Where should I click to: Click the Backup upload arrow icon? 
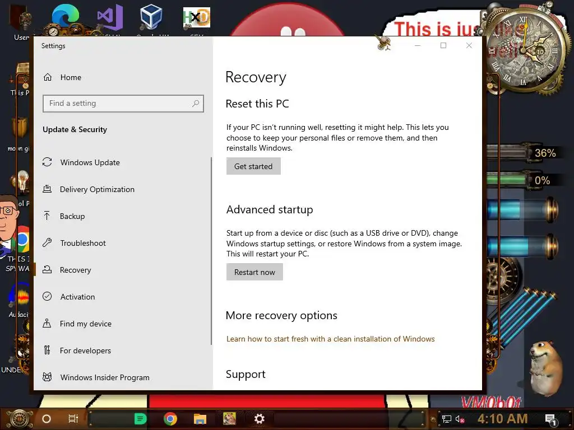click(x=47, y=216)
